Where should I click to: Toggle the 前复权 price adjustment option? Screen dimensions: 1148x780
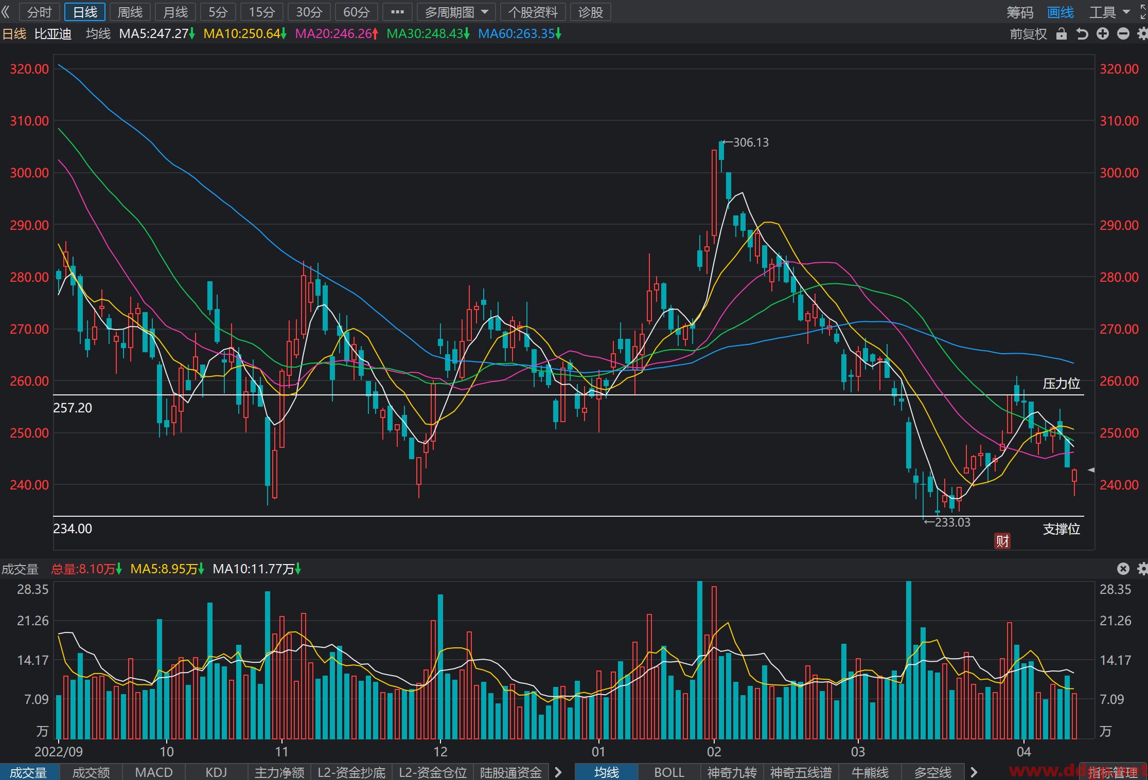click(x=1028, y=34)
